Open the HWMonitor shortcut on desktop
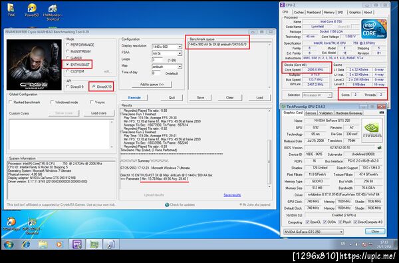 tap(53, 11)
